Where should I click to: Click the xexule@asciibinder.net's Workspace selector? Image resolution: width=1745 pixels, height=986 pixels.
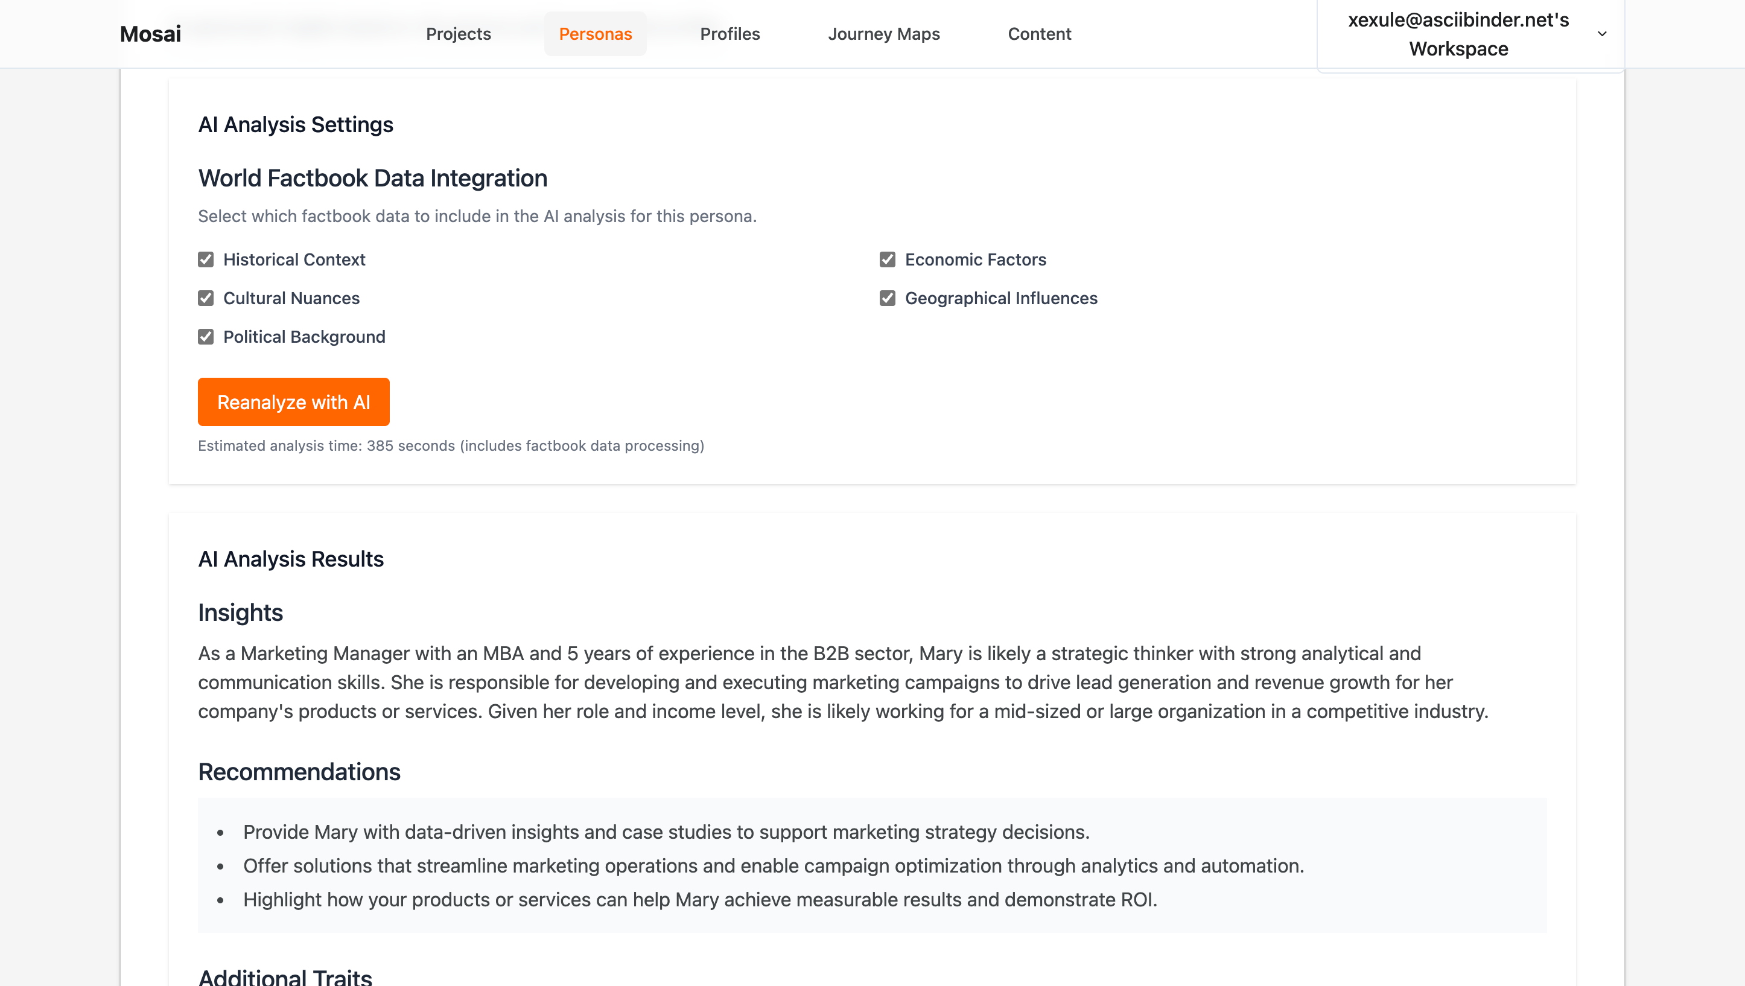click(x=1458, y=34)
